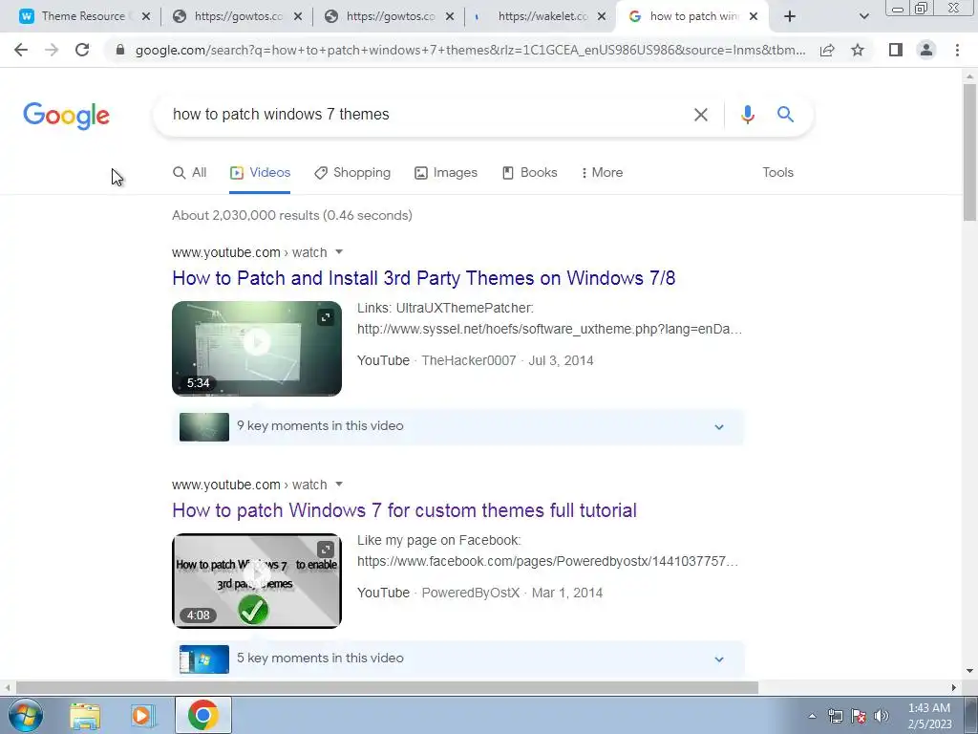Open Chrome profile avatar
This screenshot has width=978, height=734.
[x=926, y=50]
